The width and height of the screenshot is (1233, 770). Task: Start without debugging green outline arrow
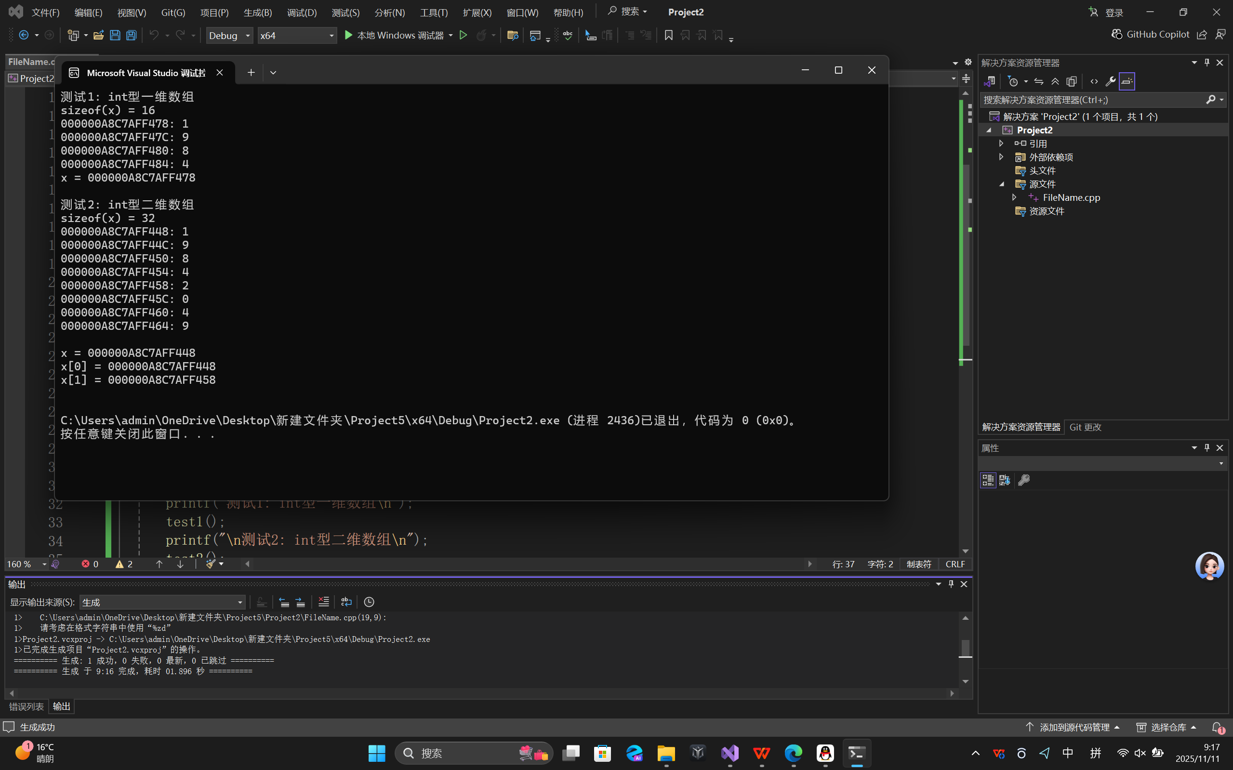(x=463, y=35)
